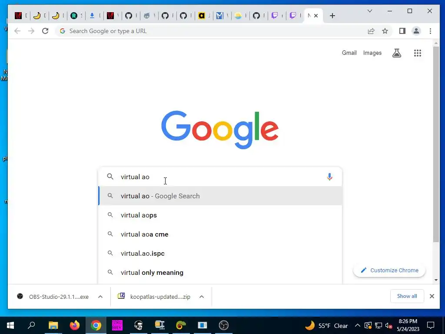Click the network tray icon

point(379,325)
